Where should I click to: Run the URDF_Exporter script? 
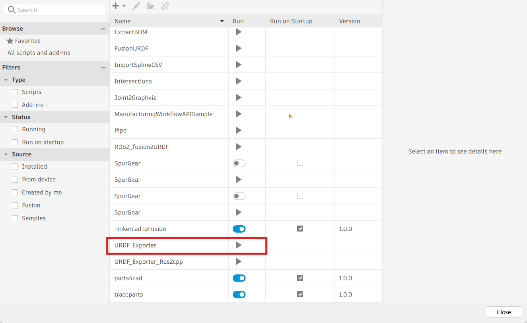pyautogui.click(x=239, y=245)
